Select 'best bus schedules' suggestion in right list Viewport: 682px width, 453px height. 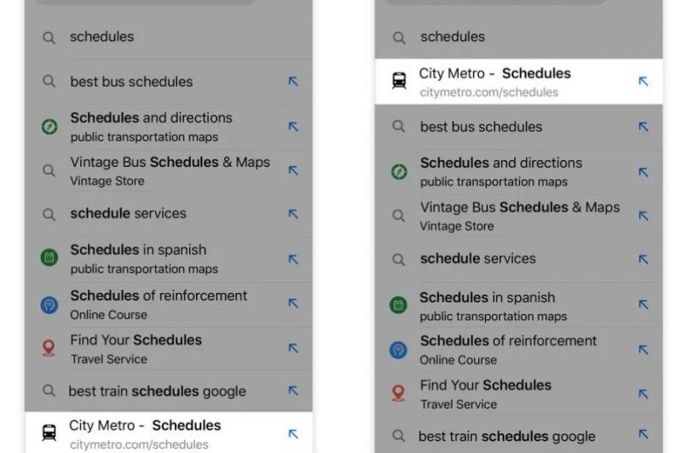click(481, 127)
